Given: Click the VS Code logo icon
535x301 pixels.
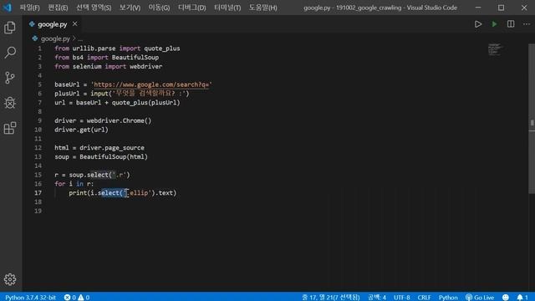Looking at the screenshot, I should (x=8, y=8).
